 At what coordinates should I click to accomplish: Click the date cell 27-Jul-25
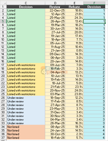pyautogui.click(x=55, y=32)
